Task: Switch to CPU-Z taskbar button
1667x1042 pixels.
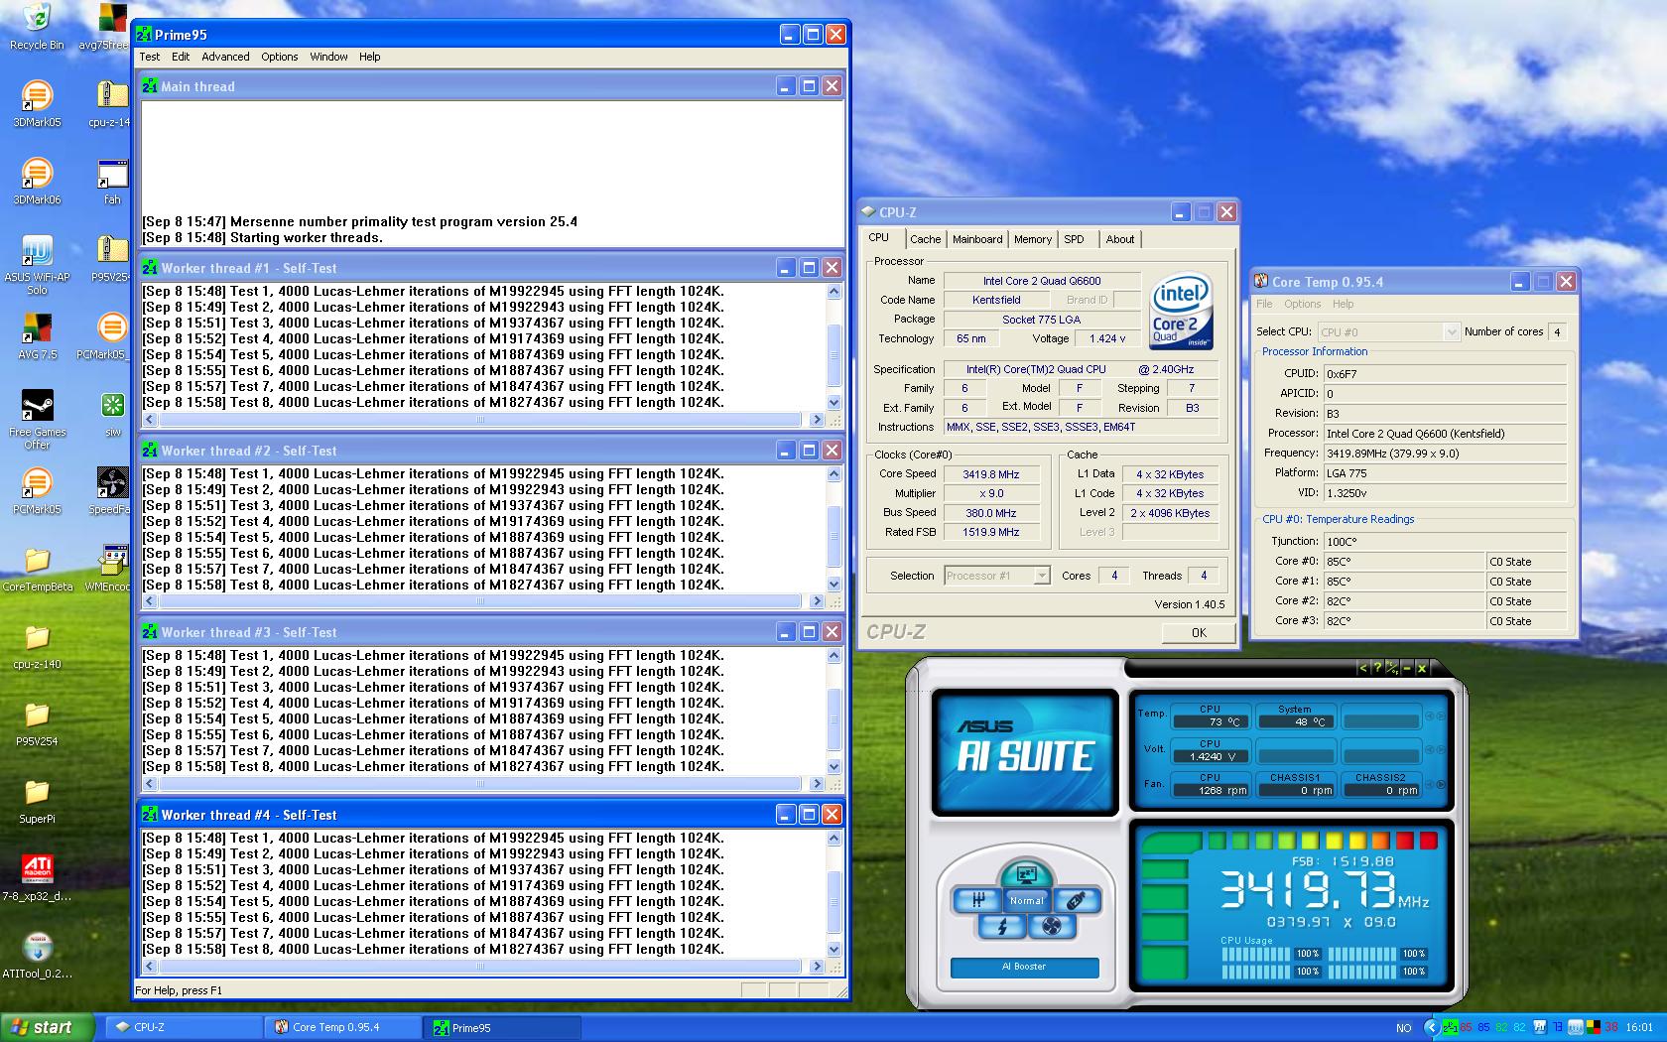Action: [x=182, y=1027]
